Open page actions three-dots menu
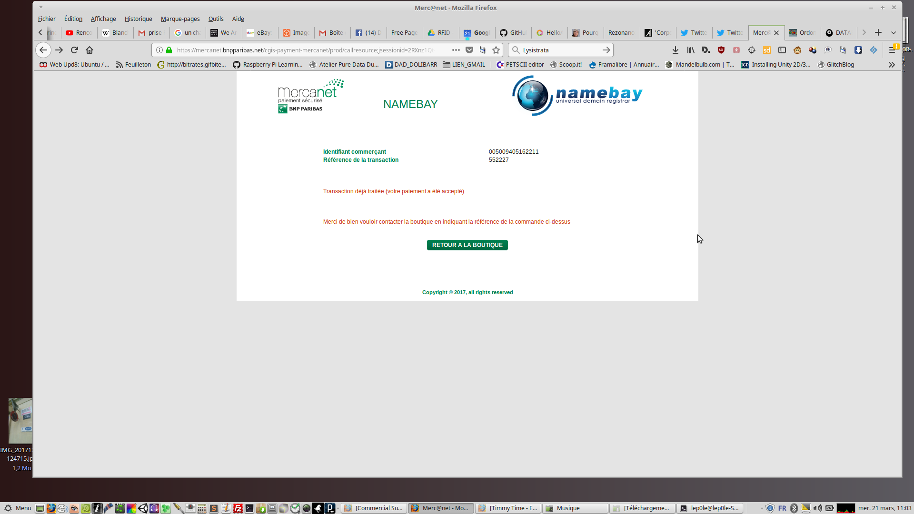Screen dimensions: 914x514 (x=456, y=50)
